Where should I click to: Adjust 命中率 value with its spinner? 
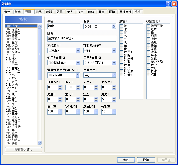point(60,112)
